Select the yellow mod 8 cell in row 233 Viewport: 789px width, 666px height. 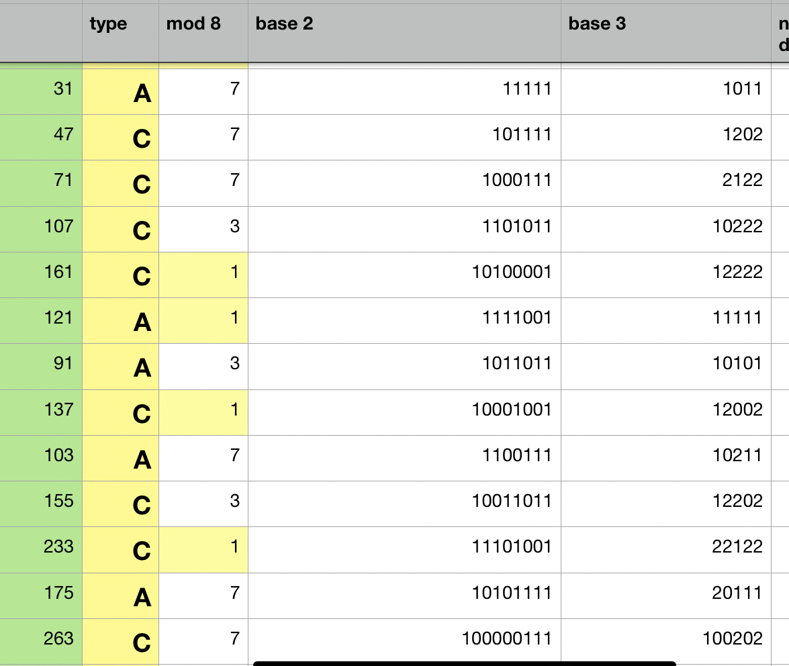coord(203,549)
